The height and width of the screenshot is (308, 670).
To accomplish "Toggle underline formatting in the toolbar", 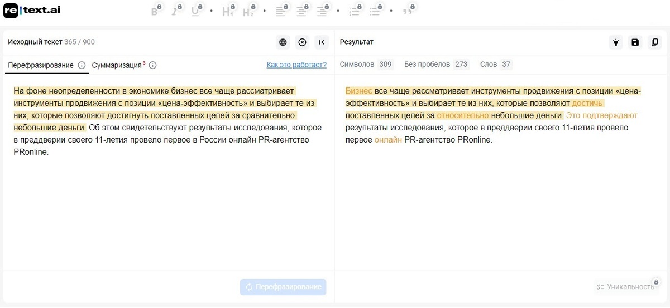I will click(x=195, y=12).
